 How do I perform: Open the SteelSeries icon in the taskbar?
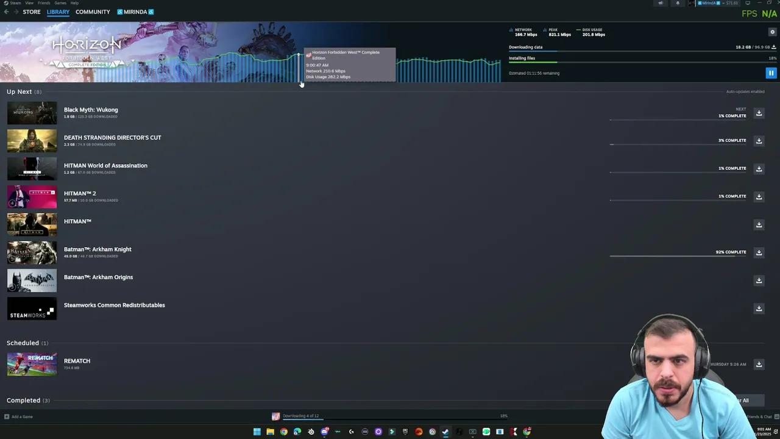(311, 432)
